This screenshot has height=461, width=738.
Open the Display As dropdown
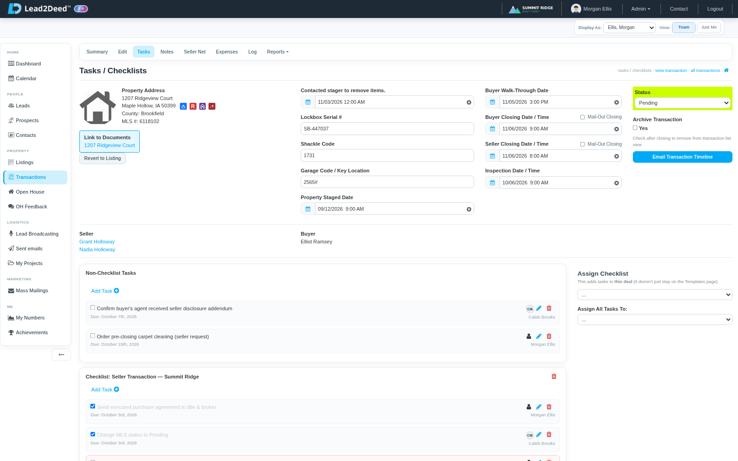click(x=630, y=28)
